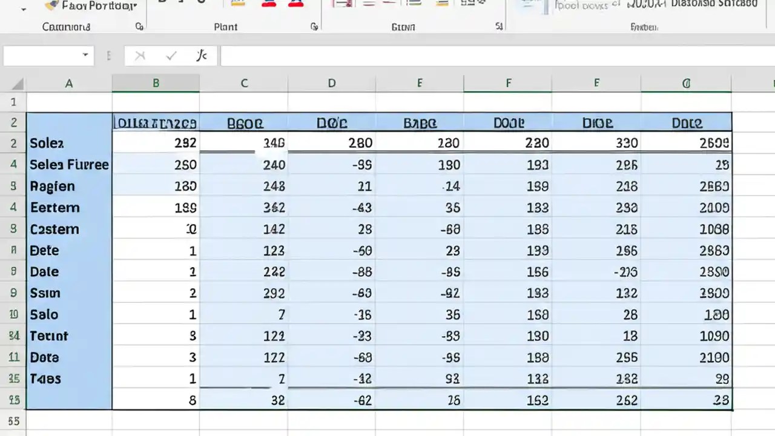Click the Enter checkmark on the formula bar

pos(171,55)
